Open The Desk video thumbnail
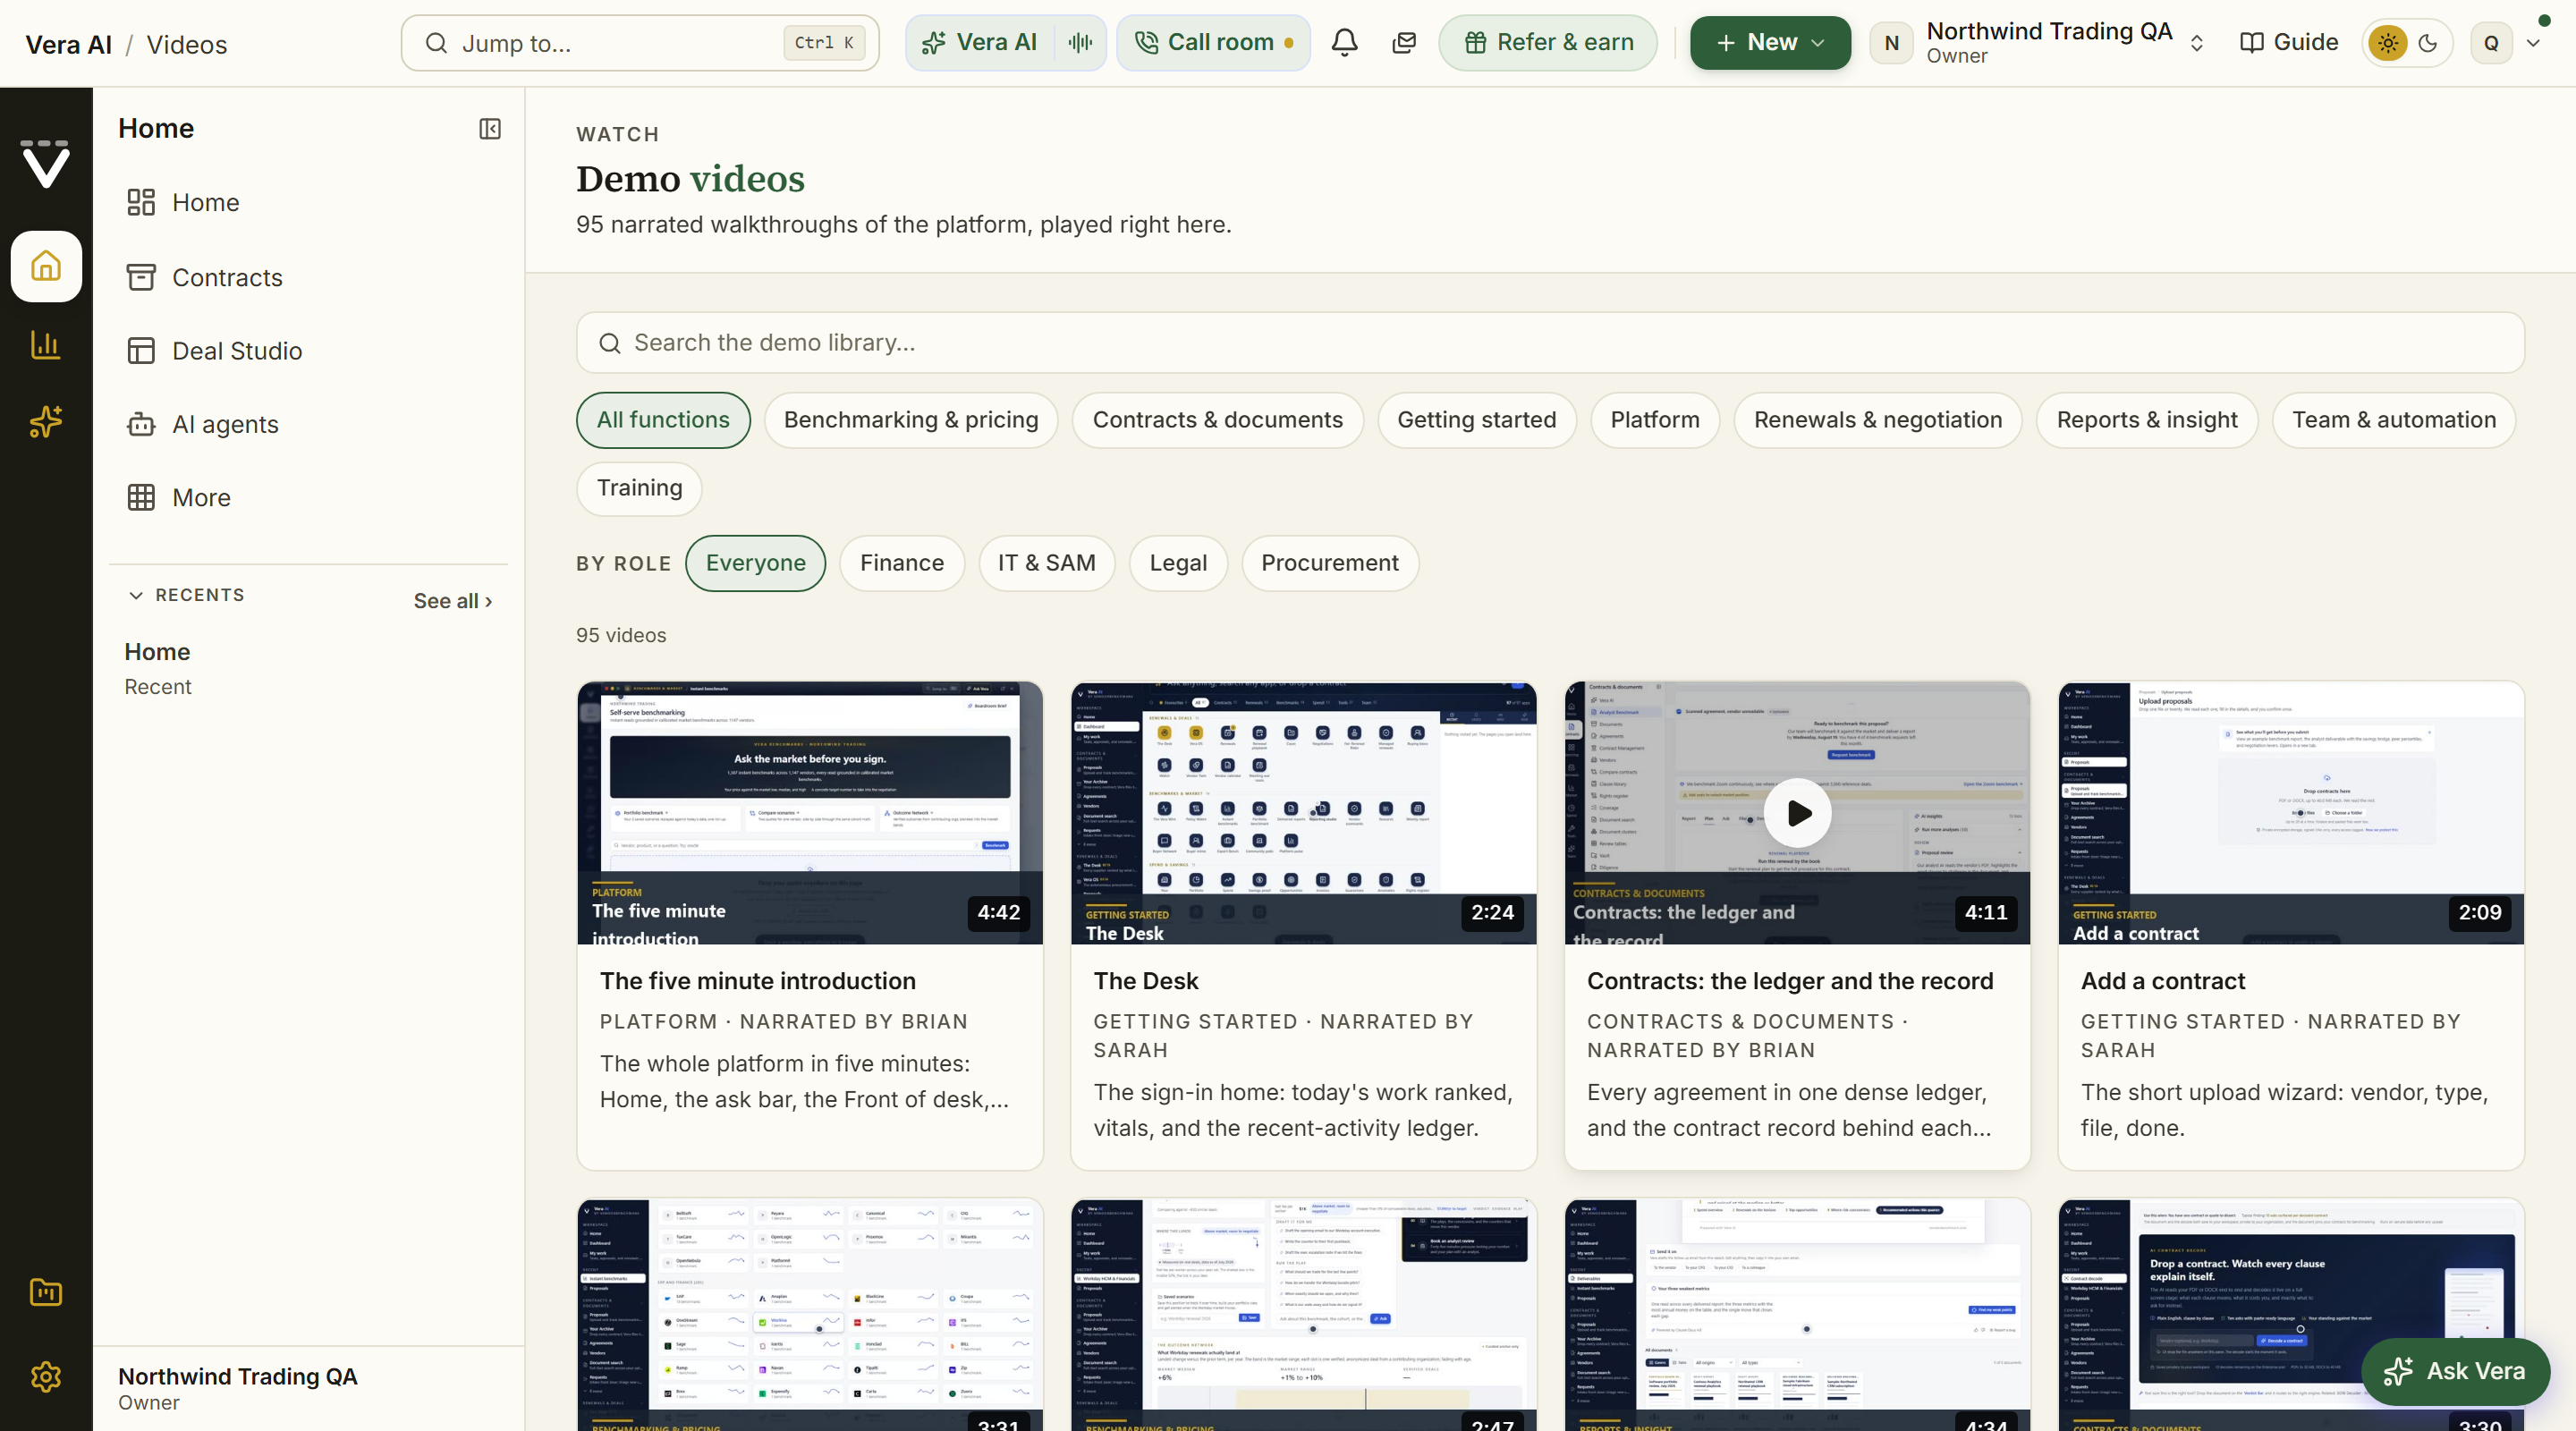Image resolution: width=2576 pixels, height=1431 pixels. [x=1304, y=813]
